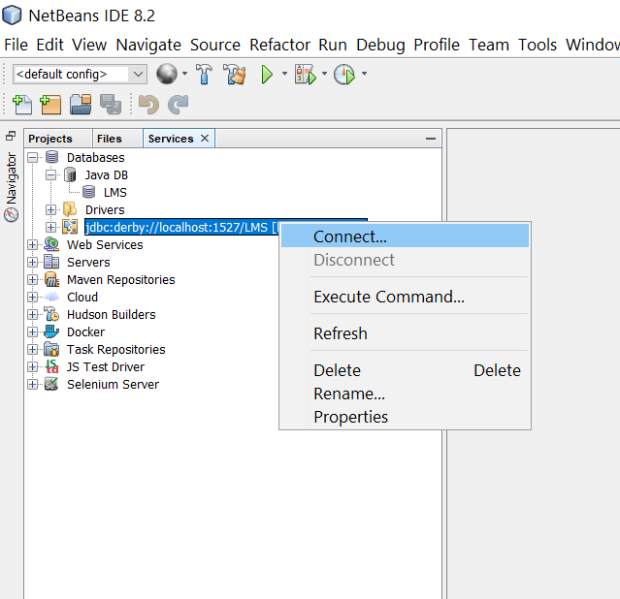
Task: Run the project with green play icon
Action: [x=267, y=74]
